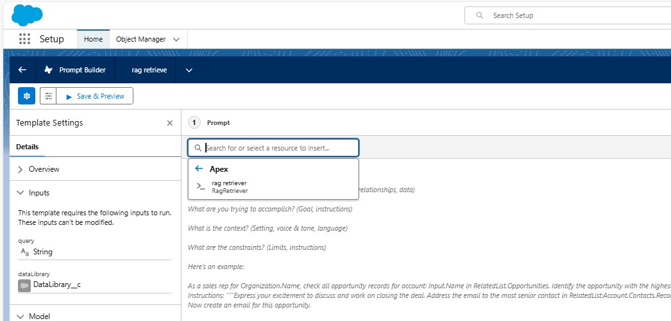Expand the Overview section
The image size is (671, 321).
(95, 169)
